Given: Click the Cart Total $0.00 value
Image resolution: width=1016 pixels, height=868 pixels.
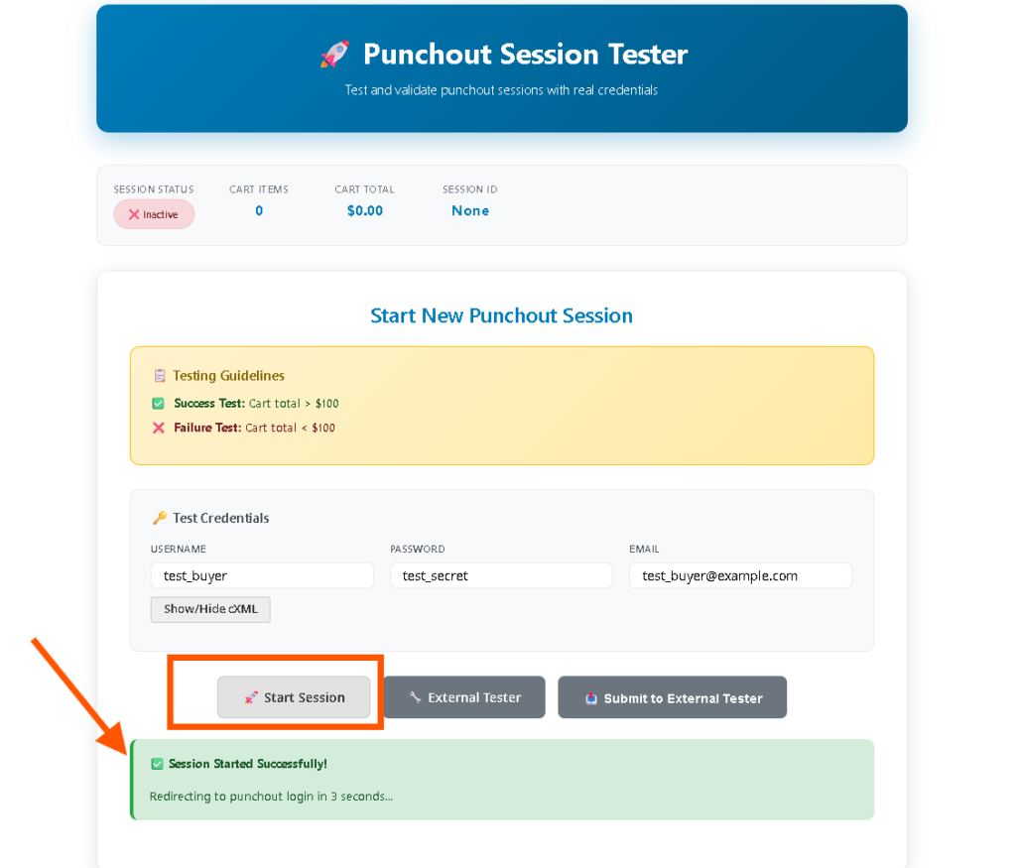Looking at the screenshot, I should [x=365, y=210].
